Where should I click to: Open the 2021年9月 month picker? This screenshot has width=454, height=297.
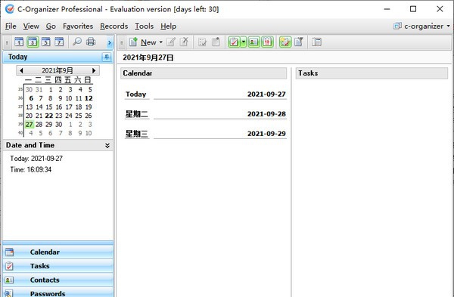[58, 70]
